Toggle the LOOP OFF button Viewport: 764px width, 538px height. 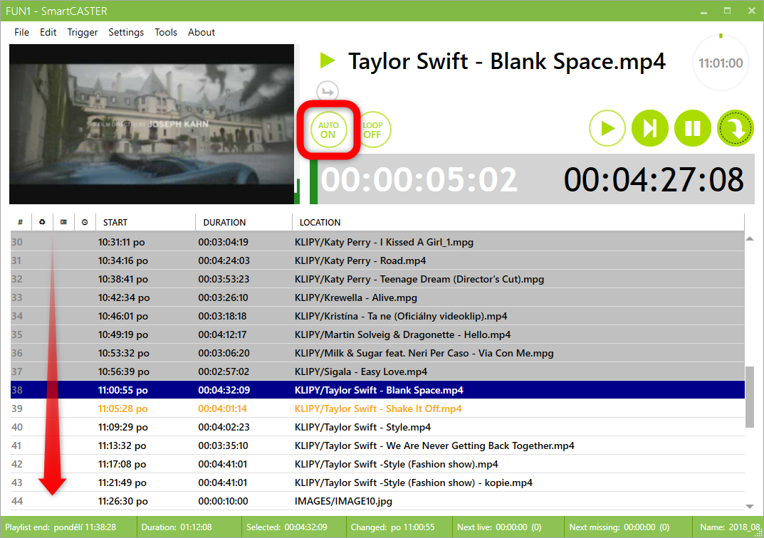[x=372, y=130]
